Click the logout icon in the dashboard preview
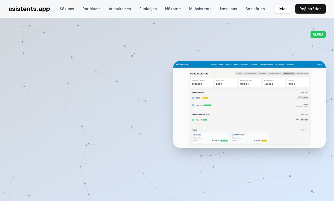Screen dimensions: 334x209 [x=318, y=64]
